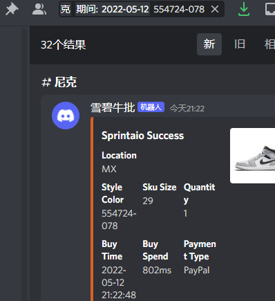
Task: Click the green download update icon
Action: point(244,9)
